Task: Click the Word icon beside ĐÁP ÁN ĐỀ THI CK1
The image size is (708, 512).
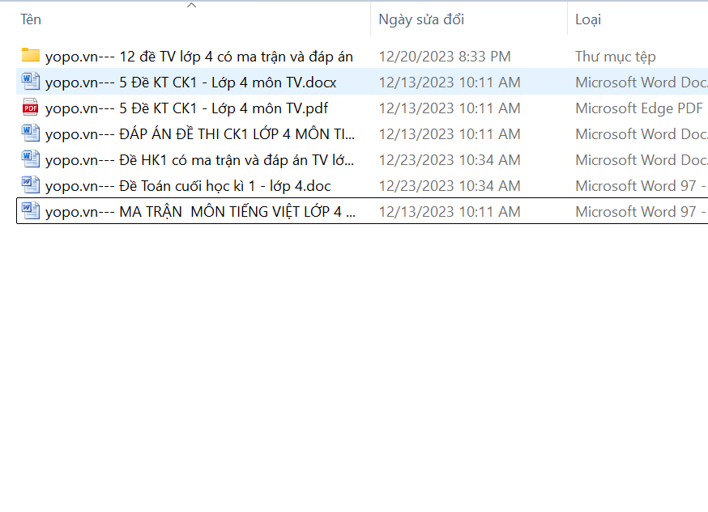Action: click(31, 133)
